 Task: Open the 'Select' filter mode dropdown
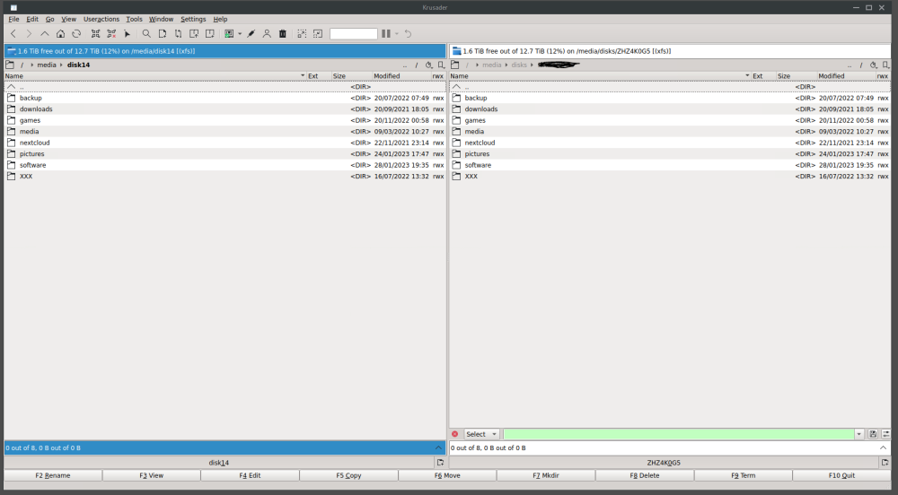[481, 434]
